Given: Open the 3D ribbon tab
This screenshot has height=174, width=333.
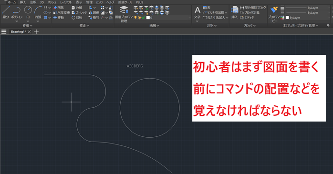Looking at the screenshot, I should (42, 2).
